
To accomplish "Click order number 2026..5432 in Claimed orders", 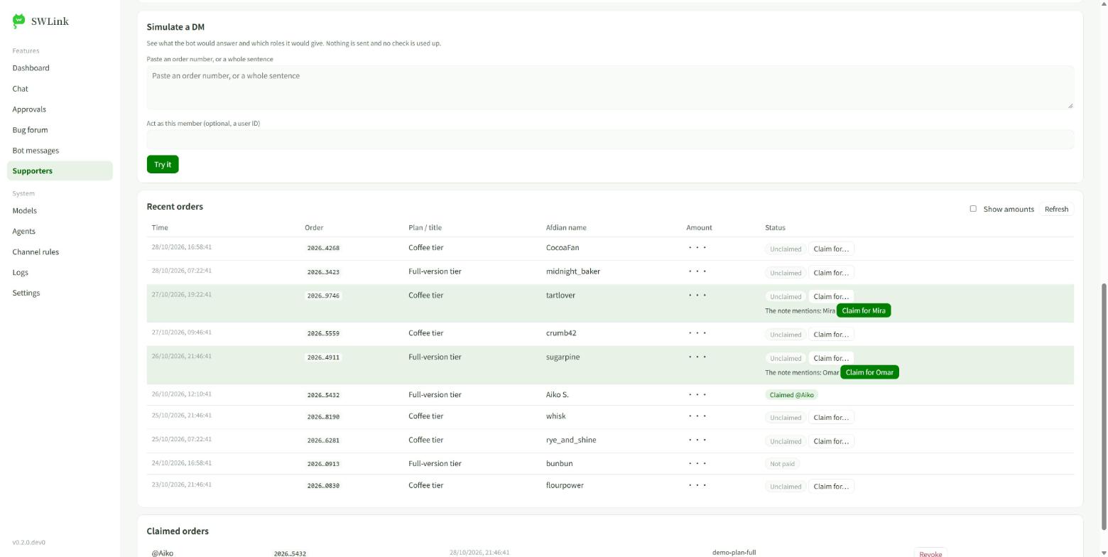I will coord(290,553).
